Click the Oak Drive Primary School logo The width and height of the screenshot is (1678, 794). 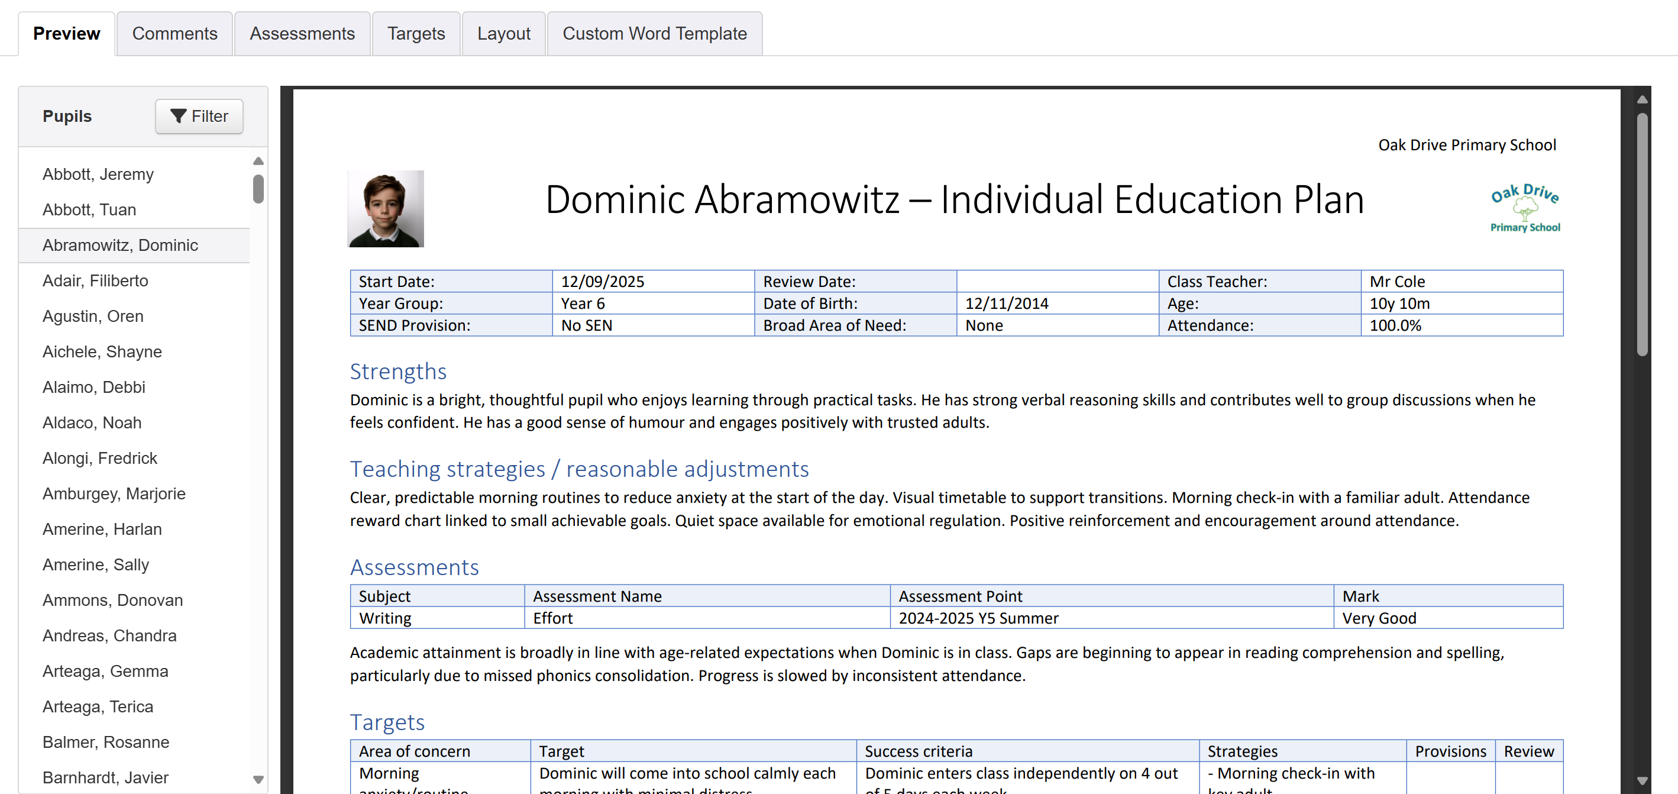coord(1524,209)
